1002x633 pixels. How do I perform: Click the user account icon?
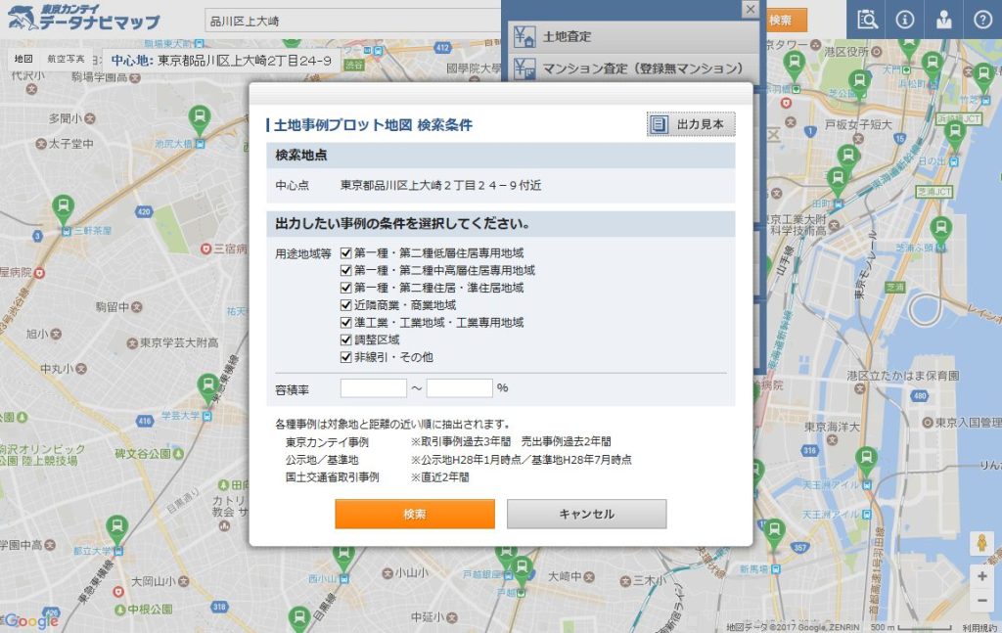pyautogui.click(x=943, y=20)
